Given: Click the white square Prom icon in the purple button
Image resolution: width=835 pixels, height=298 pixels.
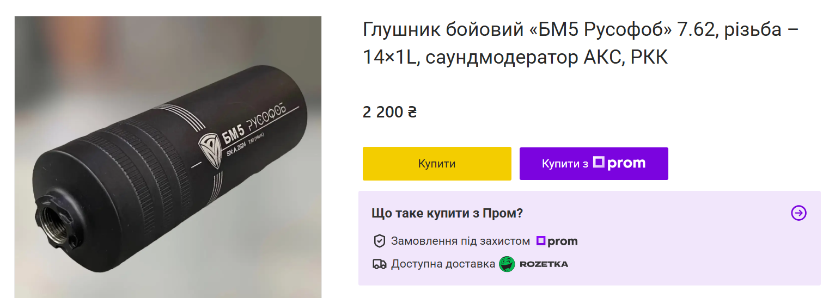Looking at the screenshot, I should coord(599,163).
